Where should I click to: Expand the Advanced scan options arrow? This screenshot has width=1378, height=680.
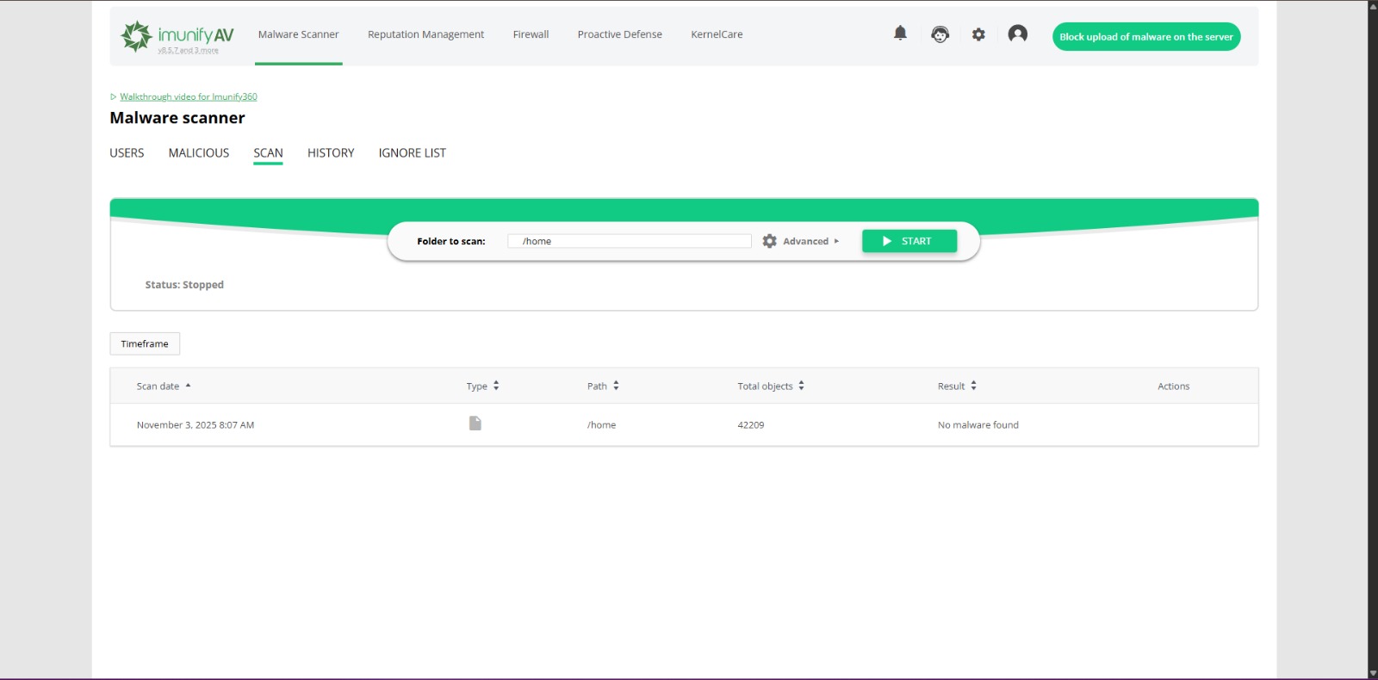click(x=836, y=241)
